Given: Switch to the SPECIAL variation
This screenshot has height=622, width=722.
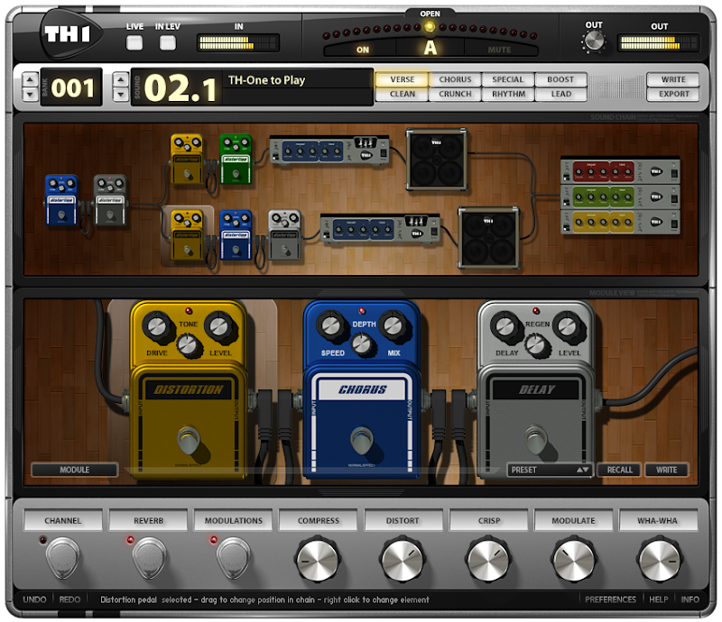Looking at the screenshot, I should click(508, 79).
